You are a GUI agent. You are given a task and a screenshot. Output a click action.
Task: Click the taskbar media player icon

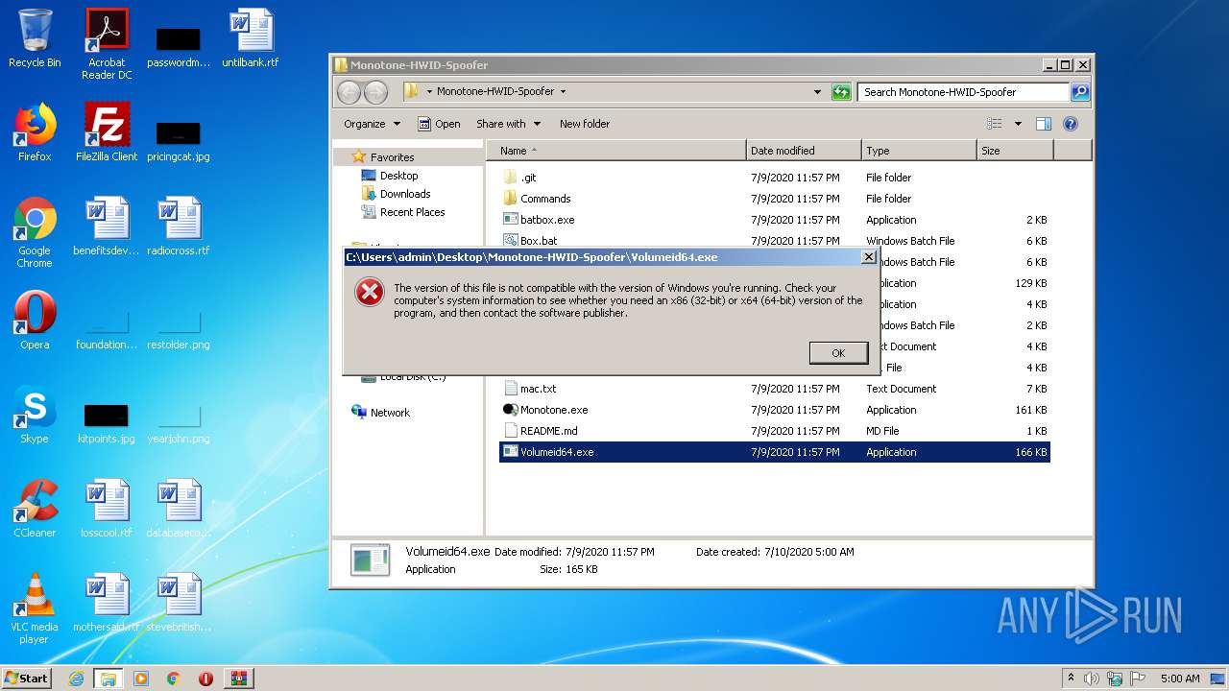click(x=141, y=679)
